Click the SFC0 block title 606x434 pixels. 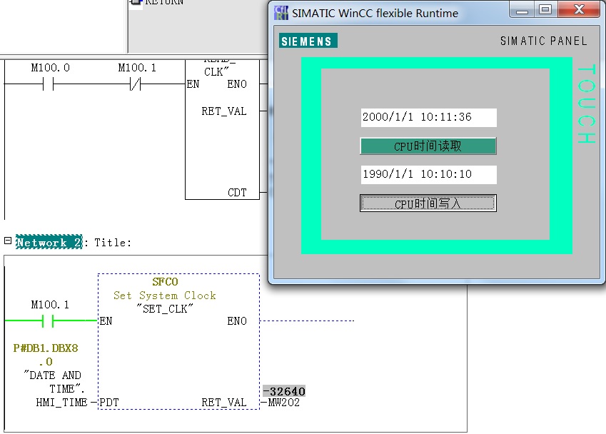pyautogui.click(x=165, y=282)
